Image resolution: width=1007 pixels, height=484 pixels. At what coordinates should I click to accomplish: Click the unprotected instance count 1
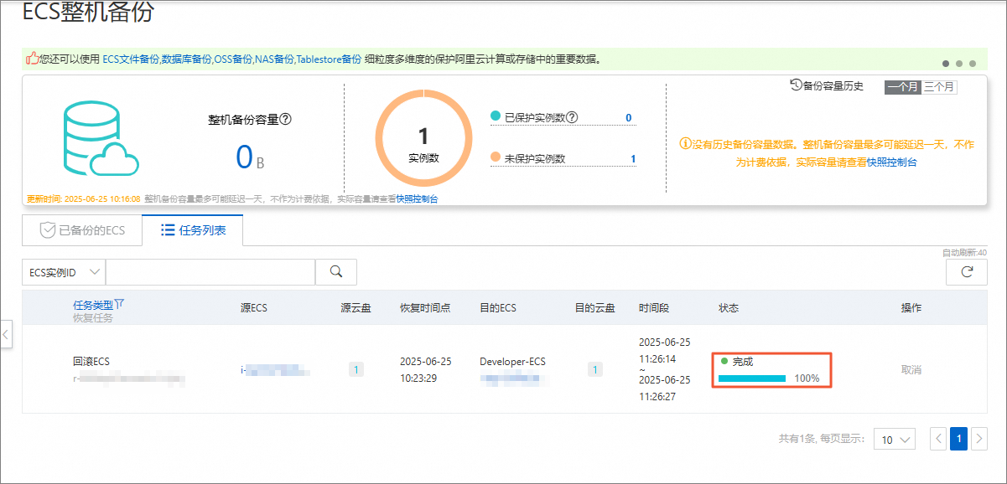[633, 158]
